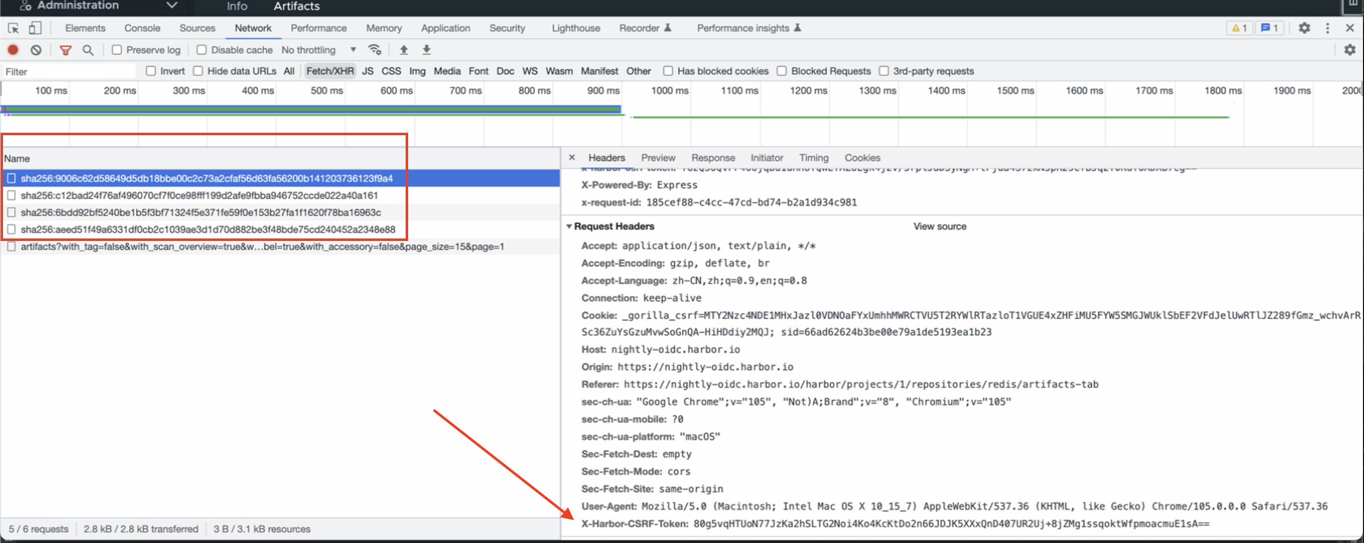The image size is (1364, 543).
Task: Enable Disable cache checkbox
Action: click(x=201, y=50)
